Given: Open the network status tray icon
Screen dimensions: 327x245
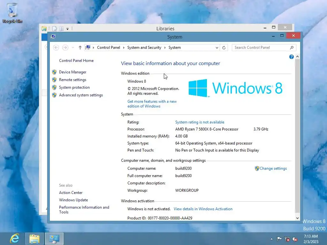Looking at the screenshot, I should click(287, 239).
